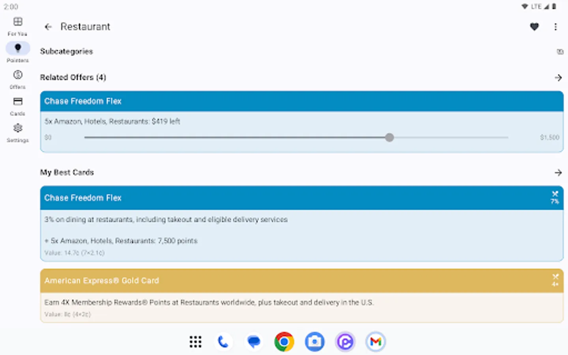This screenshot has width=568, height=355.
Task: Click the battery status icon
Action: (554, 6)
